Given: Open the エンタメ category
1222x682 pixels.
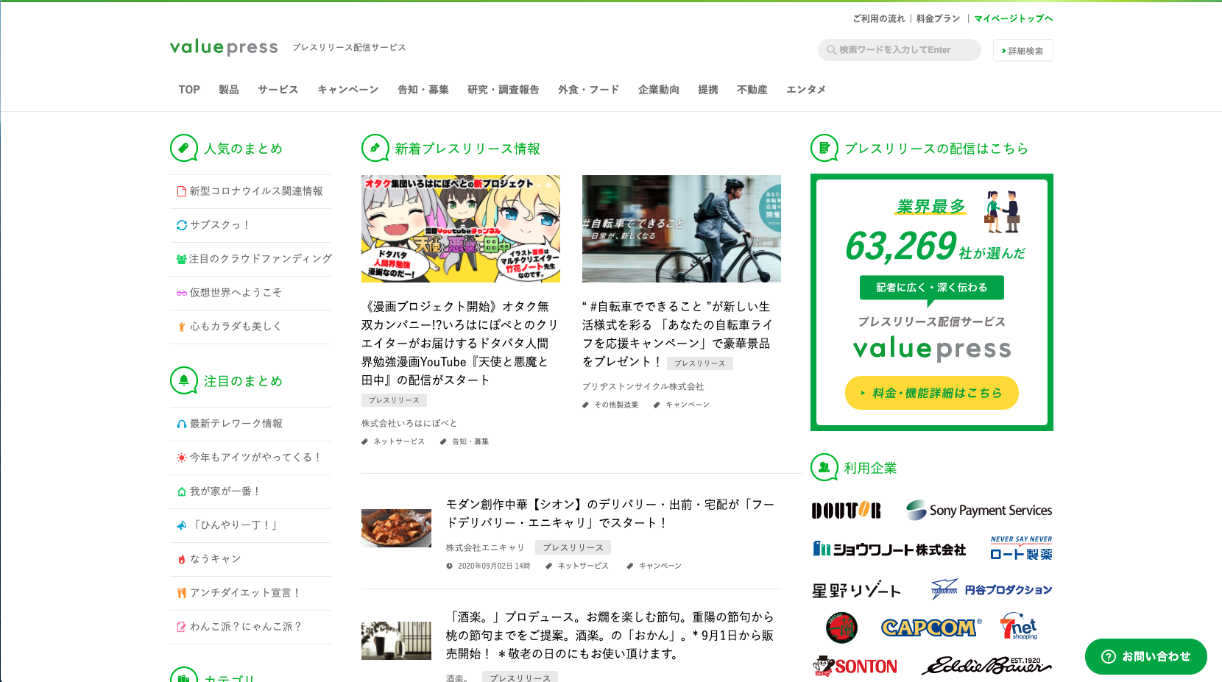Looking at the screenshot, I should point(806,90).
